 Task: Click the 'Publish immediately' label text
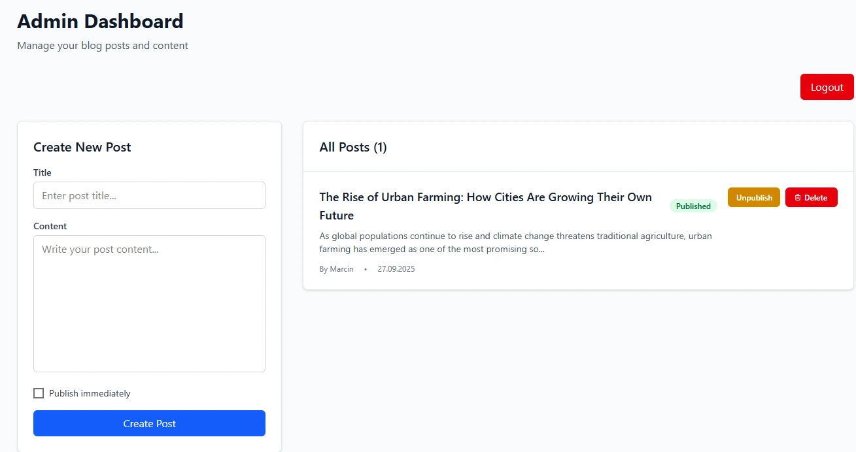(x=90, y=394)
